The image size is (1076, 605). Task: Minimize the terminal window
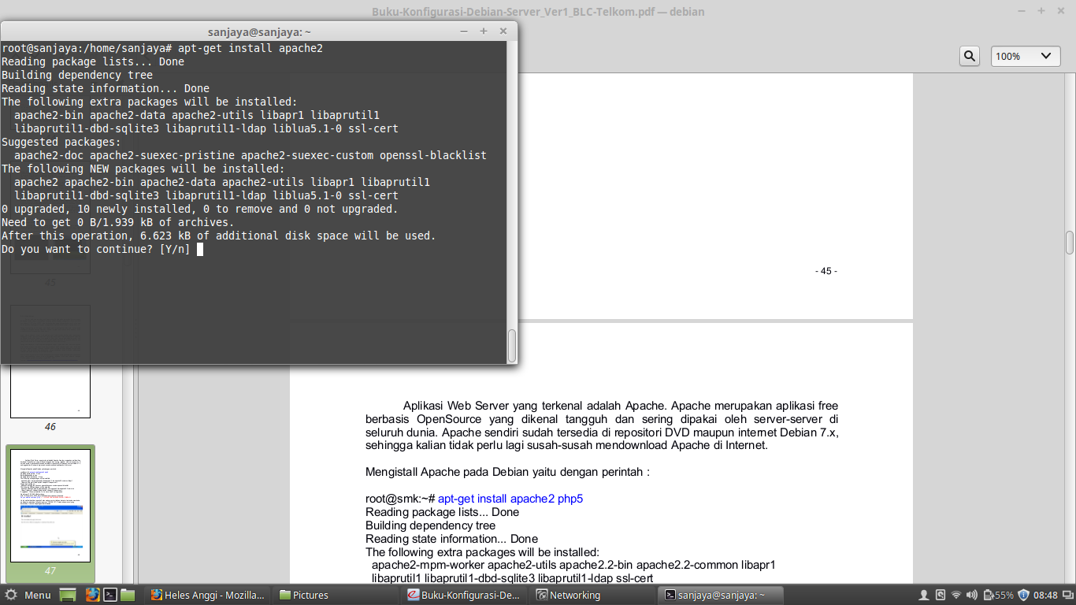(x=465, y=32)
